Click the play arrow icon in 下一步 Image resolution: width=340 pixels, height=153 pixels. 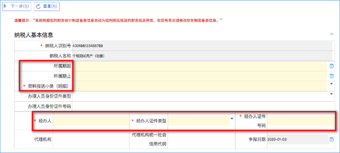(5, 6)
